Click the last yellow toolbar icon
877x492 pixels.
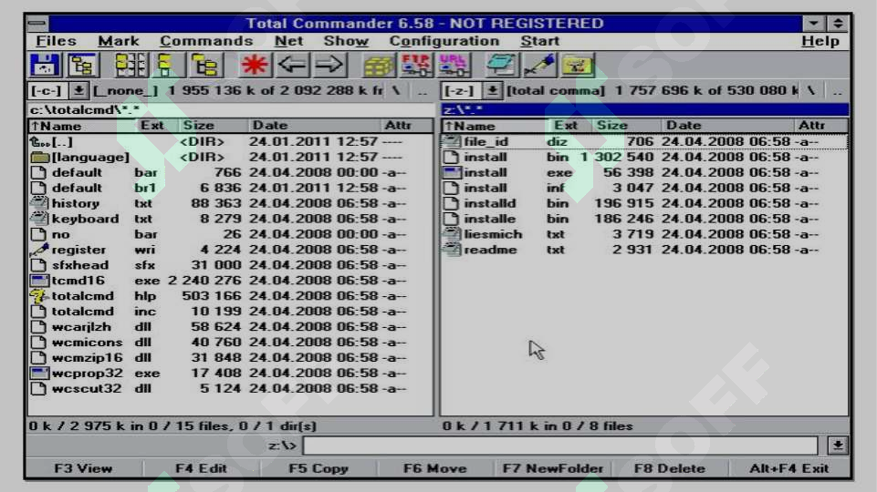(577, 65)
